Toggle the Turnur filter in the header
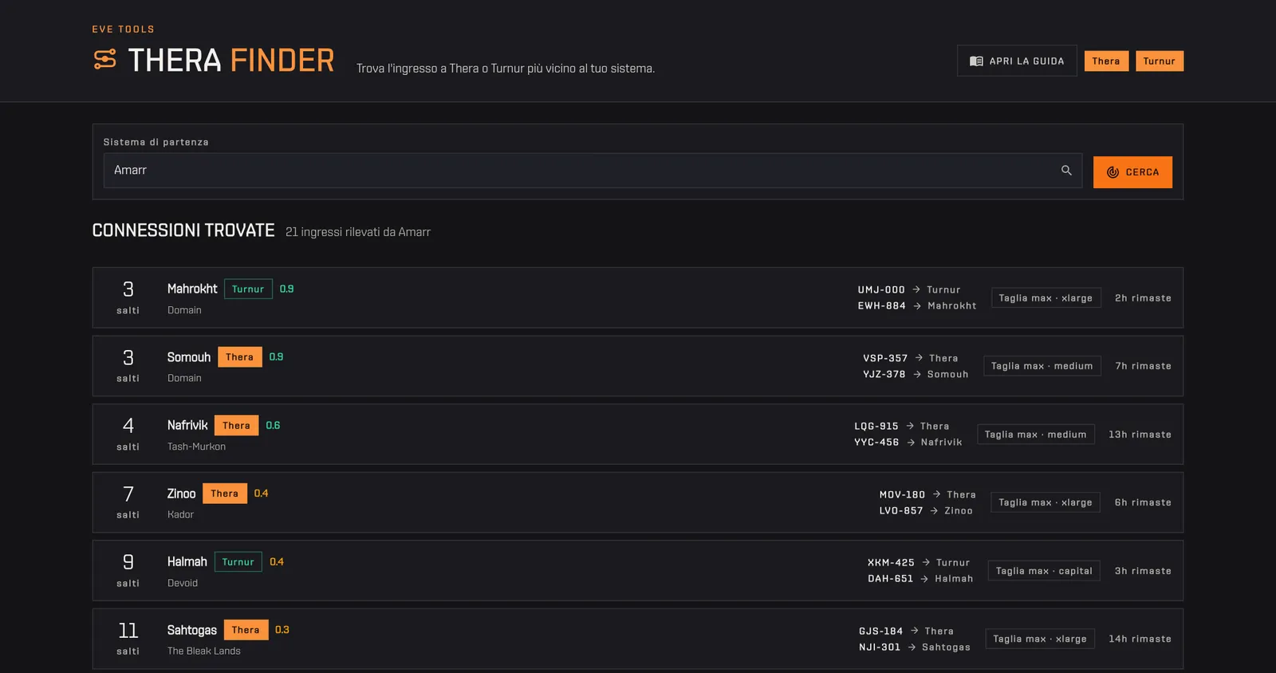This screenshot has width=1276, height=673. tap(1160, 61)
